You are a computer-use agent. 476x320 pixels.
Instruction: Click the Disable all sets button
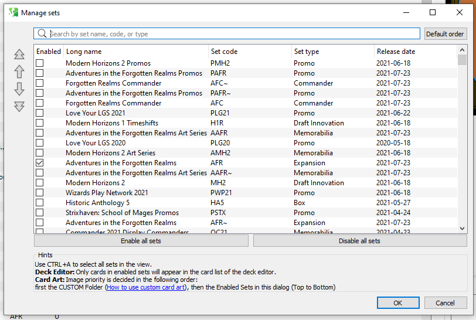click(360, 241)
